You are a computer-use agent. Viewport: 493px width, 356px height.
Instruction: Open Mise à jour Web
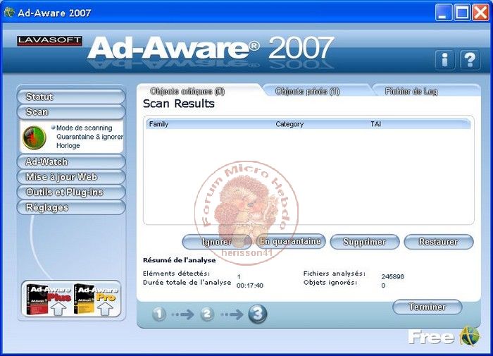click(x=71, y=177)
